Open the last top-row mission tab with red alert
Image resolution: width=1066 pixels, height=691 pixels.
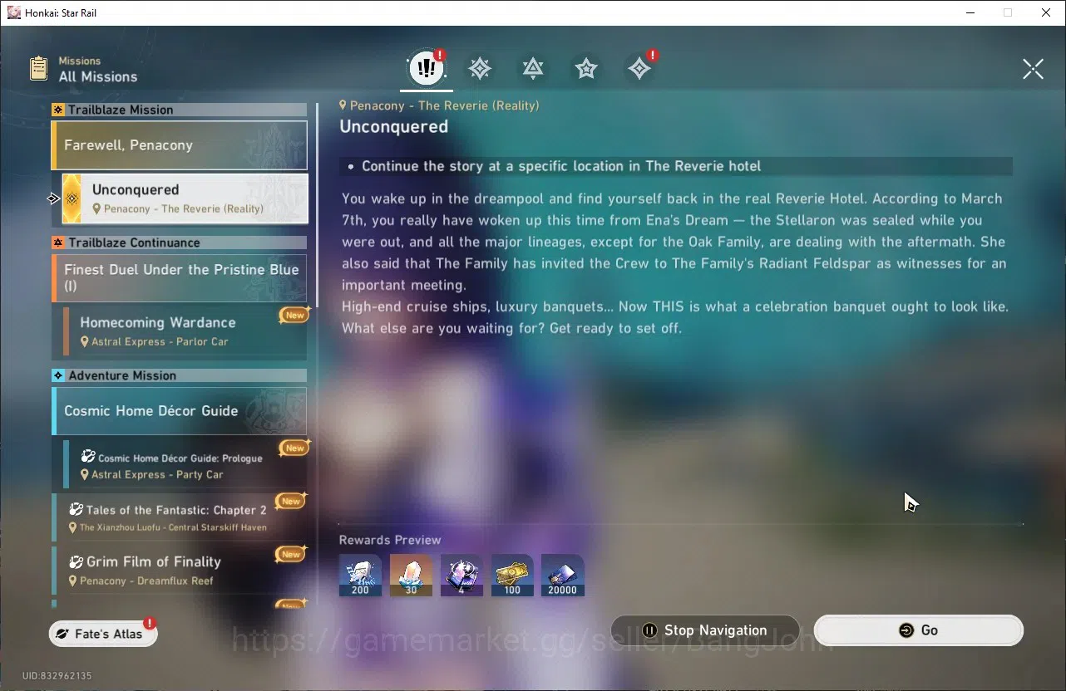pos(639,69)
